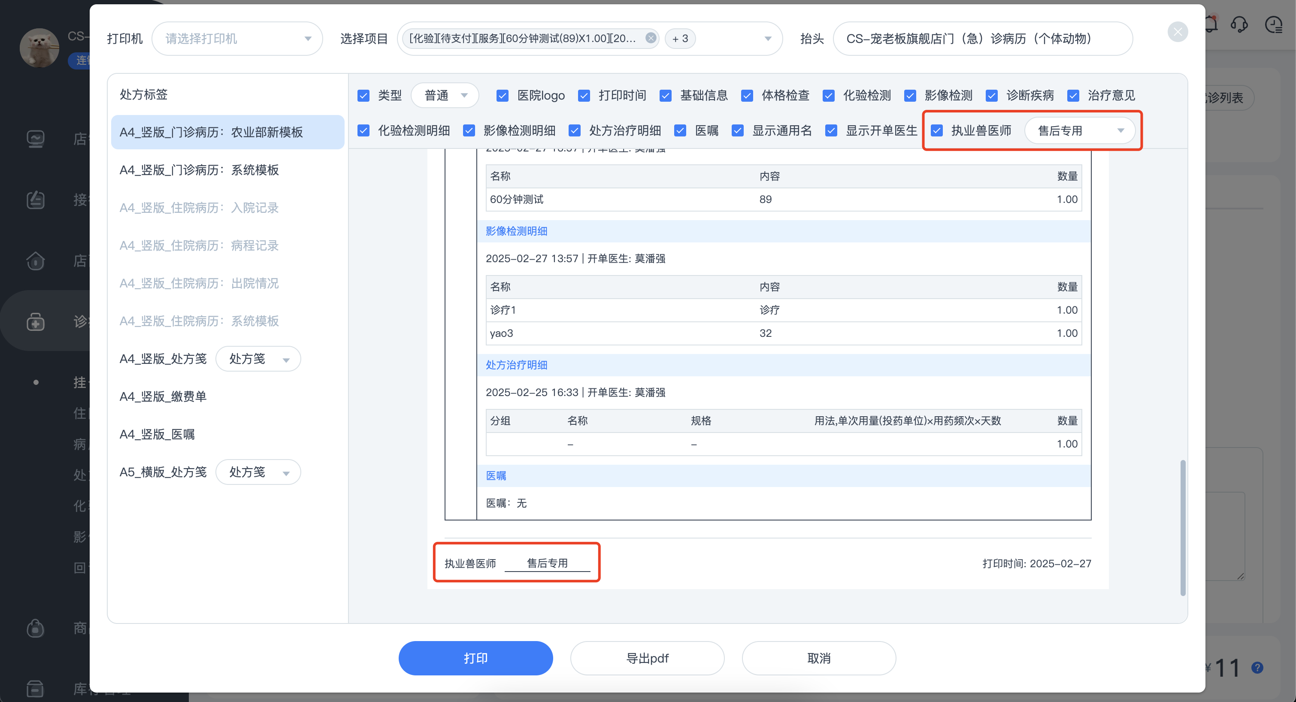
Task: Toggle 显示通用名 checkbox
Action: click(738, 131)
